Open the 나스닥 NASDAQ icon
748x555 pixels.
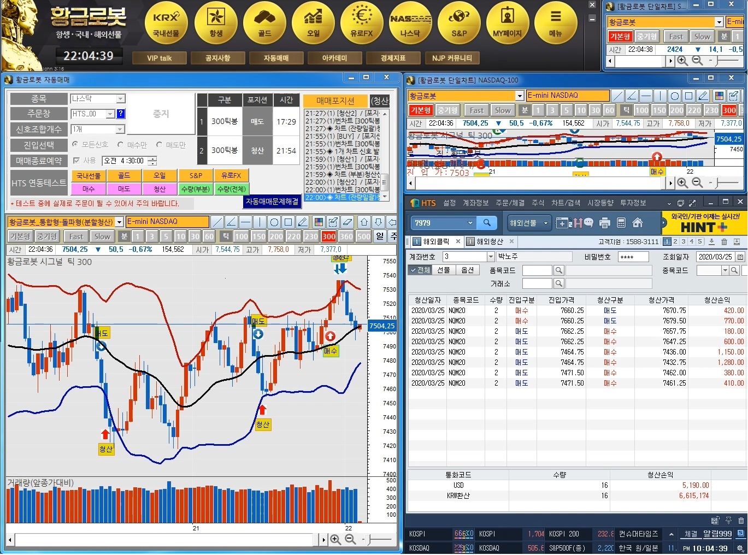point(410,22)
